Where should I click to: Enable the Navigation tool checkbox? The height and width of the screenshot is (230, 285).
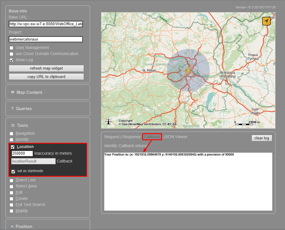tap(11, 134)
